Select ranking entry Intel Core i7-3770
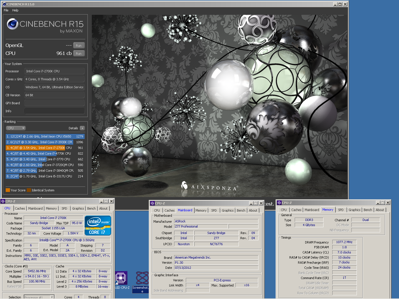399x299 pixels. point(45,159)
